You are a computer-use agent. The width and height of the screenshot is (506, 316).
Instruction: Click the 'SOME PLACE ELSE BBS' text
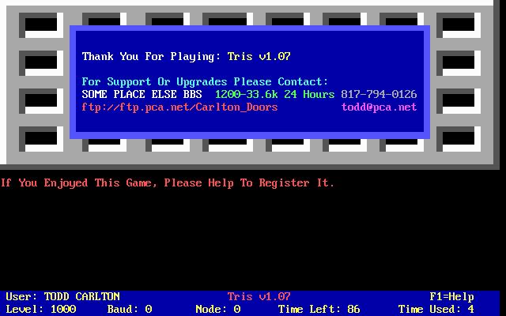point(142,95)
